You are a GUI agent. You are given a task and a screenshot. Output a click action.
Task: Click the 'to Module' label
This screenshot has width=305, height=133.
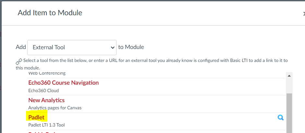click(x=131, y=47)
